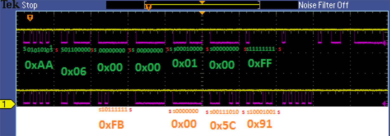
Task: Click the orange trigger position marker on the graticule
Action: (x=30, y=18)
